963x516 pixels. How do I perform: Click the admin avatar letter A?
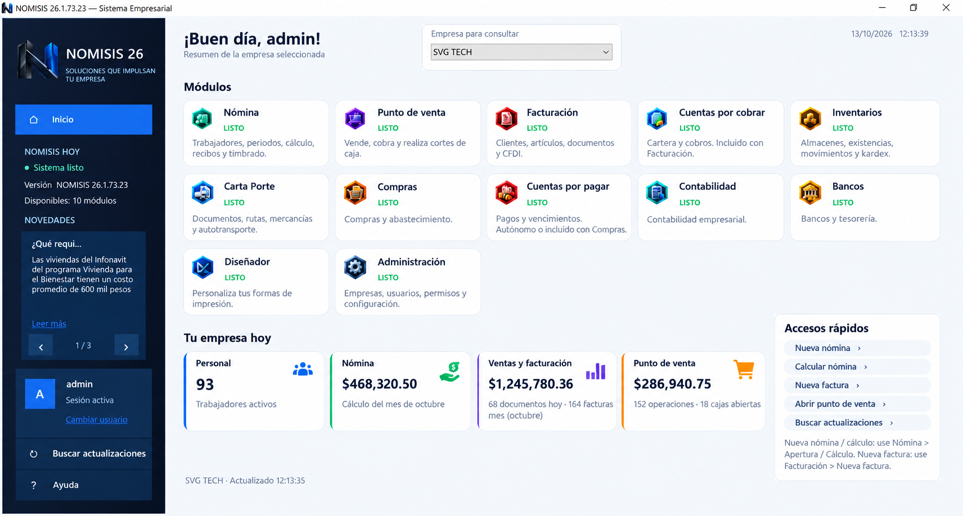point(40,394)
